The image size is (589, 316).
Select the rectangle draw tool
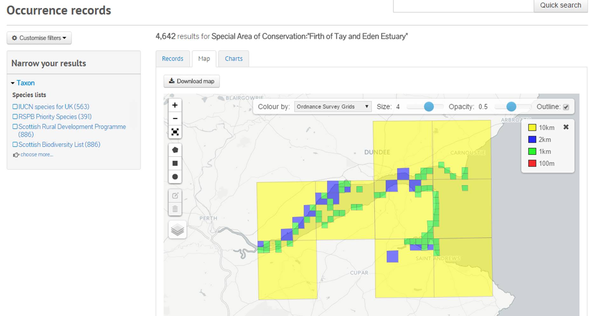tap(175, 163)
